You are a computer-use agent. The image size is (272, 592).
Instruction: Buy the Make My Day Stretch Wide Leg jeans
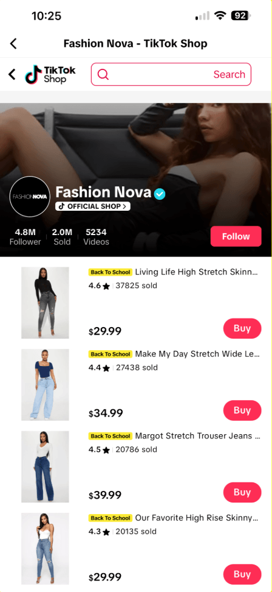point(242,411)
